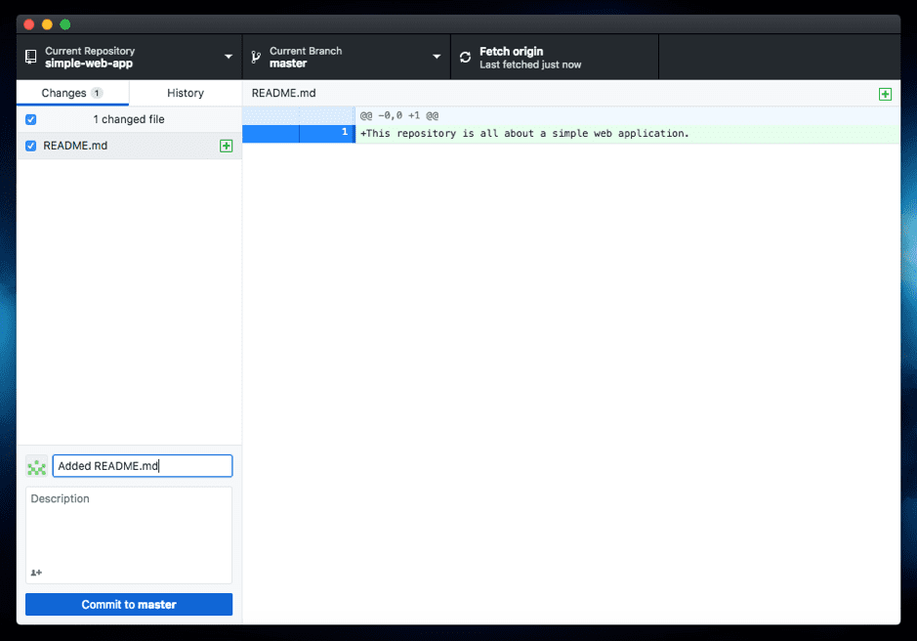Select the Changes tab

[66, 93]
